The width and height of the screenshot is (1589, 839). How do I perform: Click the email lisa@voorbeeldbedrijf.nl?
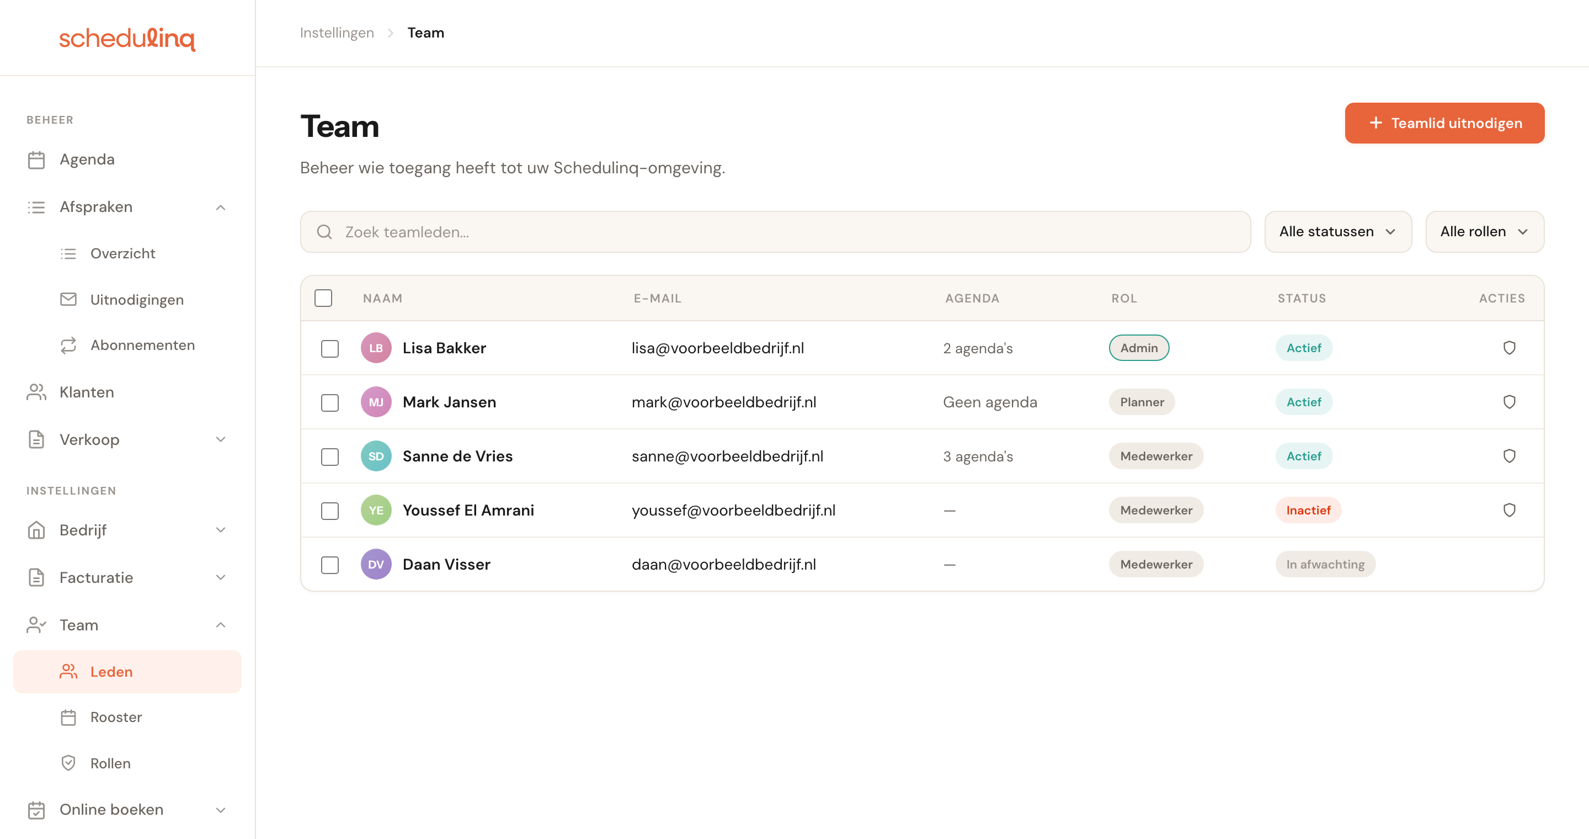tap(718, 348)
